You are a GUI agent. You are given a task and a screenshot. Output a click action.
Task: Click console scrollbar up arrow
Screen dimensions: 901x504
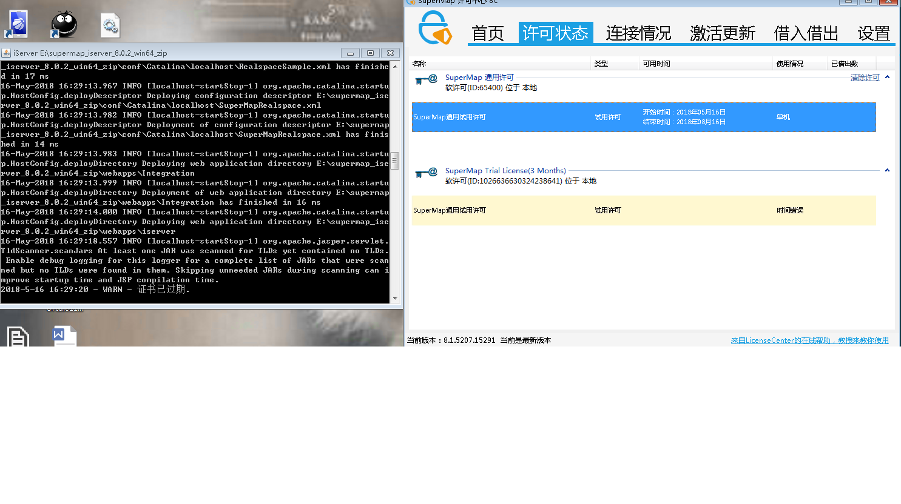[x=395, y=66]
